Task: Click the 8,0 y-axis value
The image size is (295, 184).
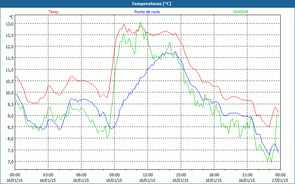Action: click(11, 139)
